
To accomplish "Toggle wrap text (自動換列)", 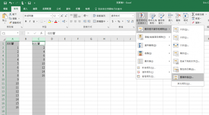I will [99, 16].
